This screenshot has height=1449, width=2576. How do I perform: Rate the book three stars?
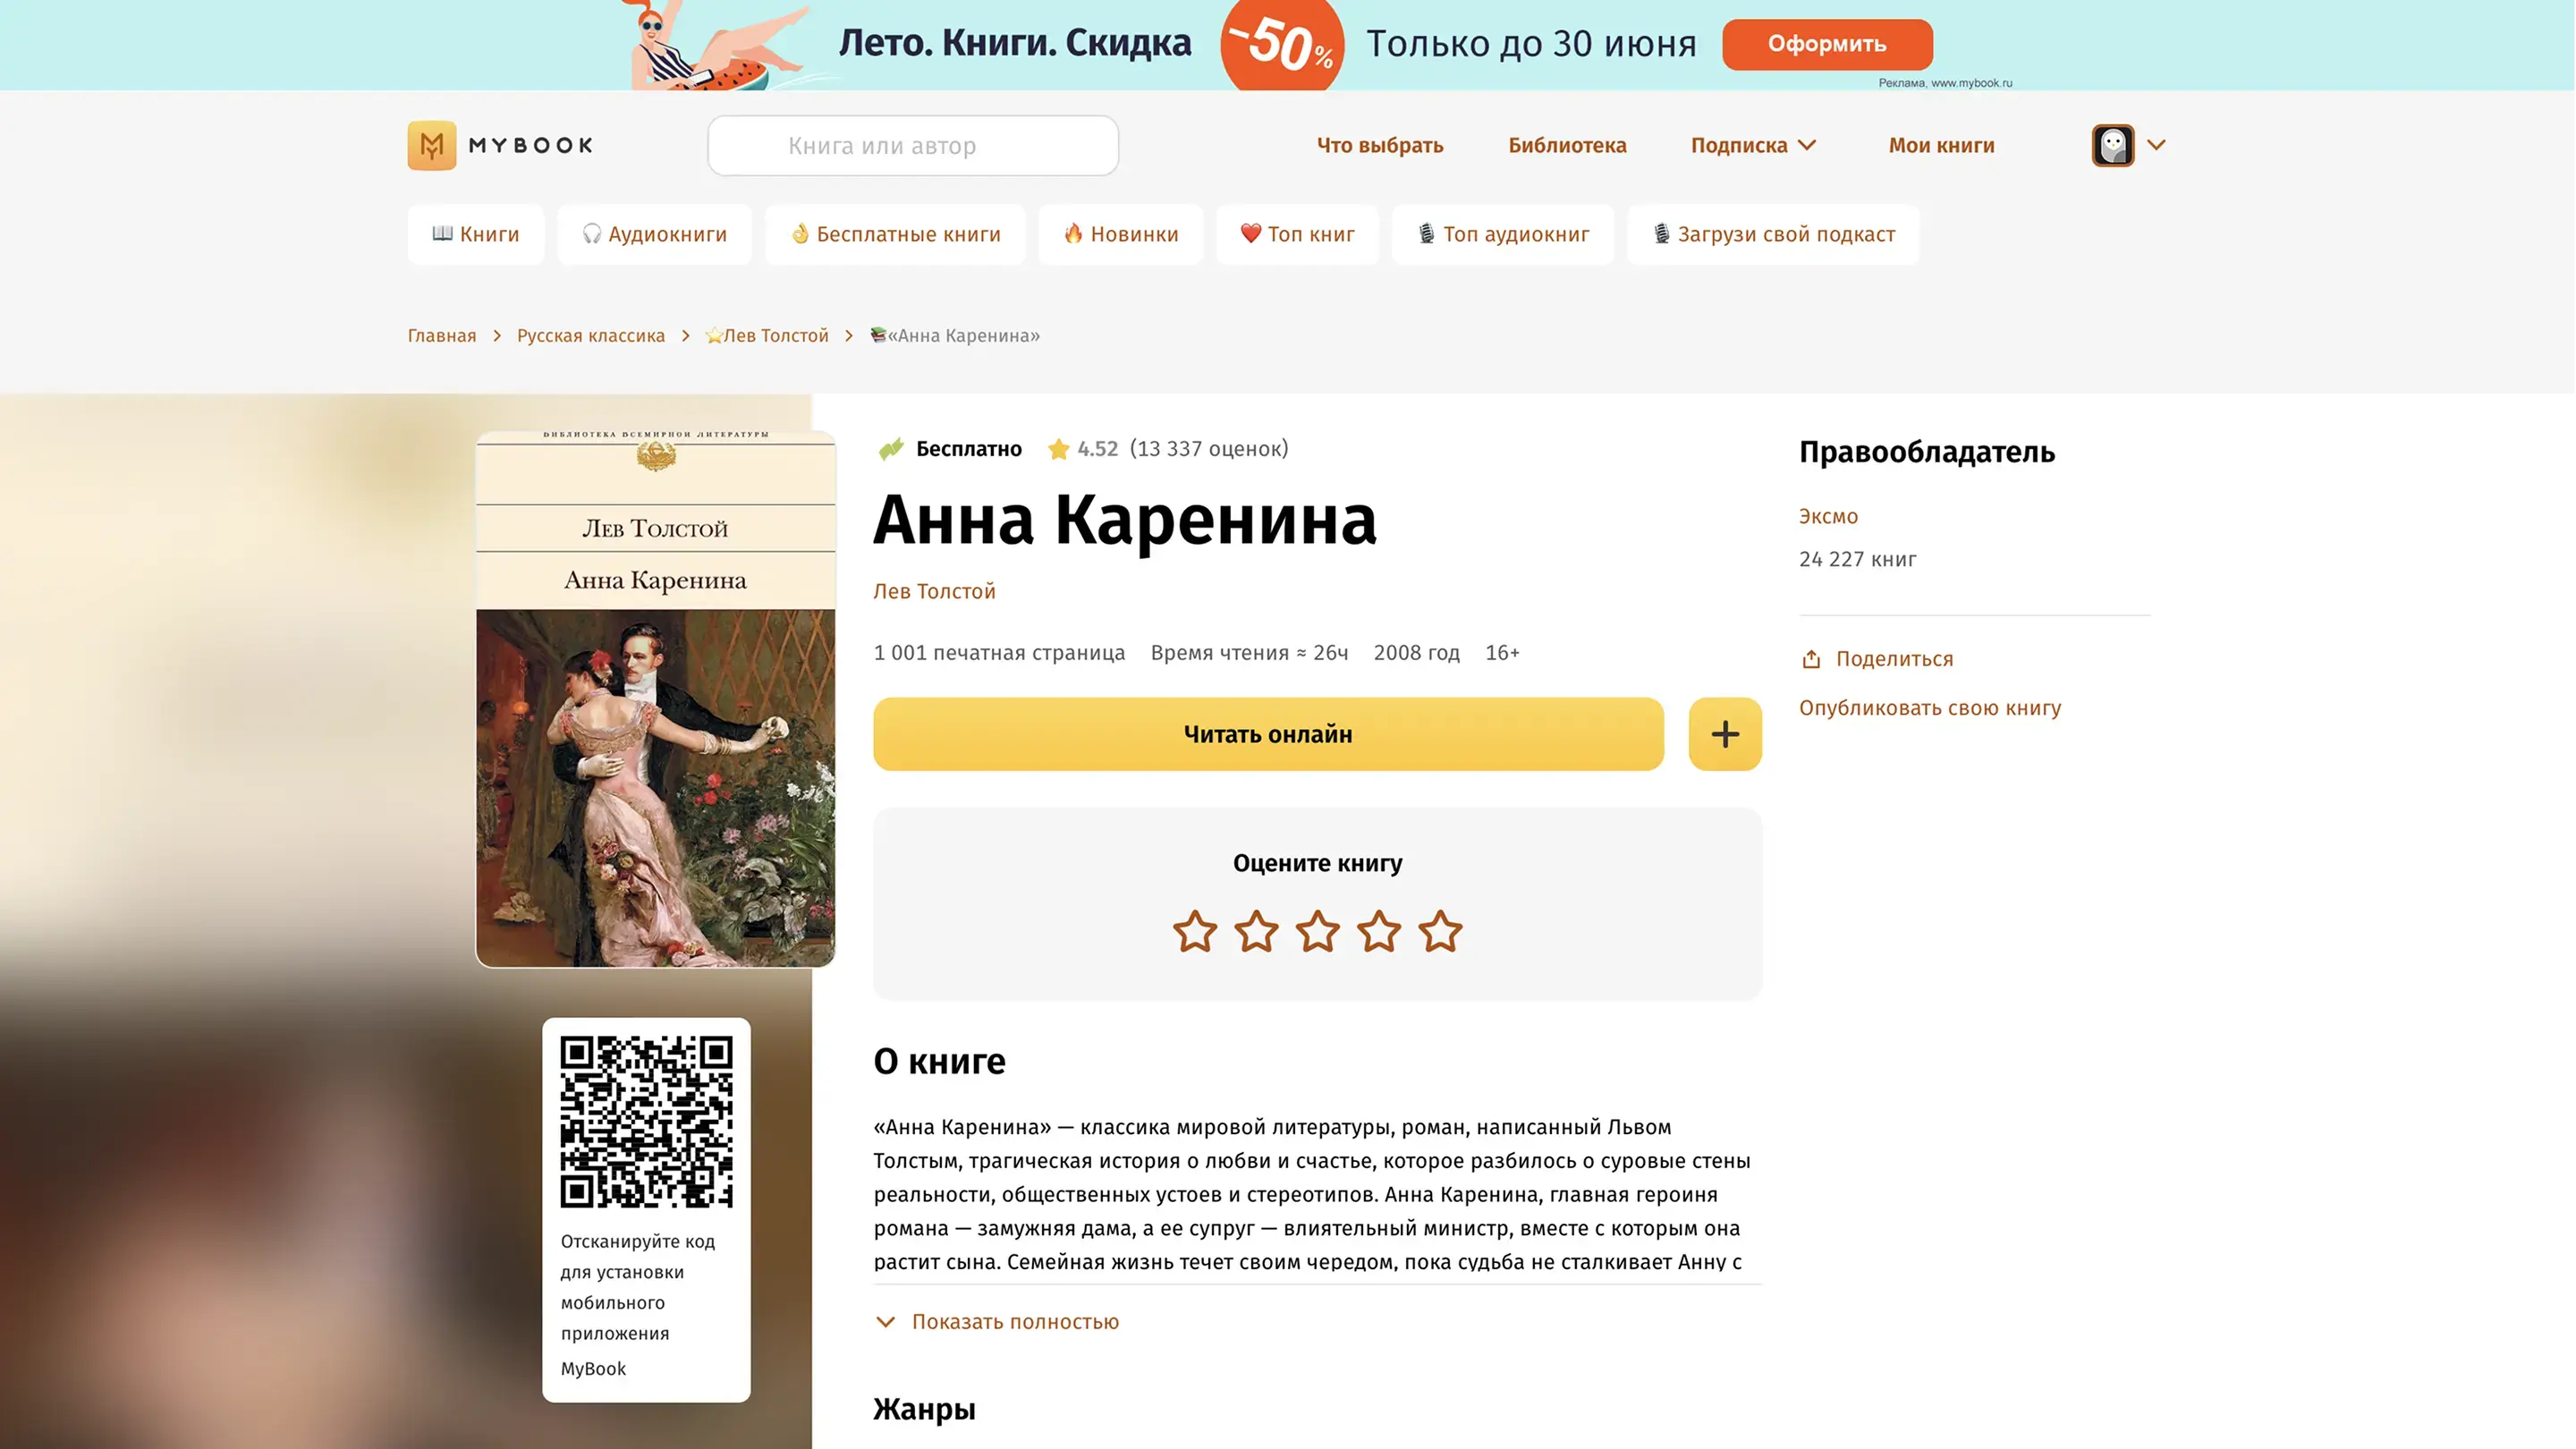coord(1317,931)
